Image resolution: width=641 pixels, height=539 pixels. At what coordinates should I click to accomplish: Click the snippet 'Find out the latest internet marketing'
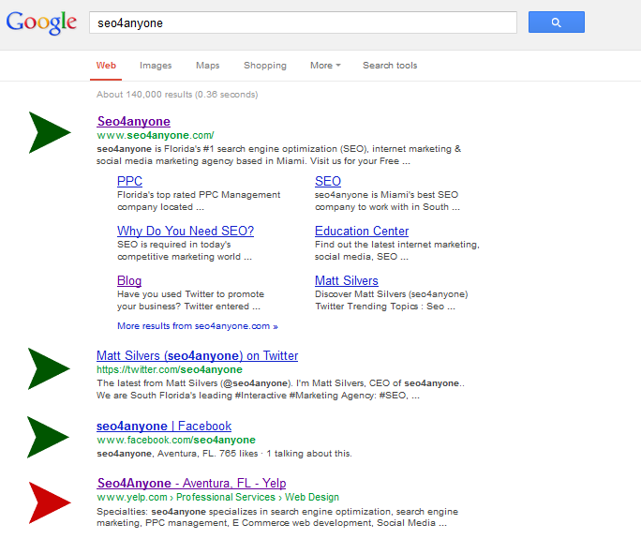(397, 250)
